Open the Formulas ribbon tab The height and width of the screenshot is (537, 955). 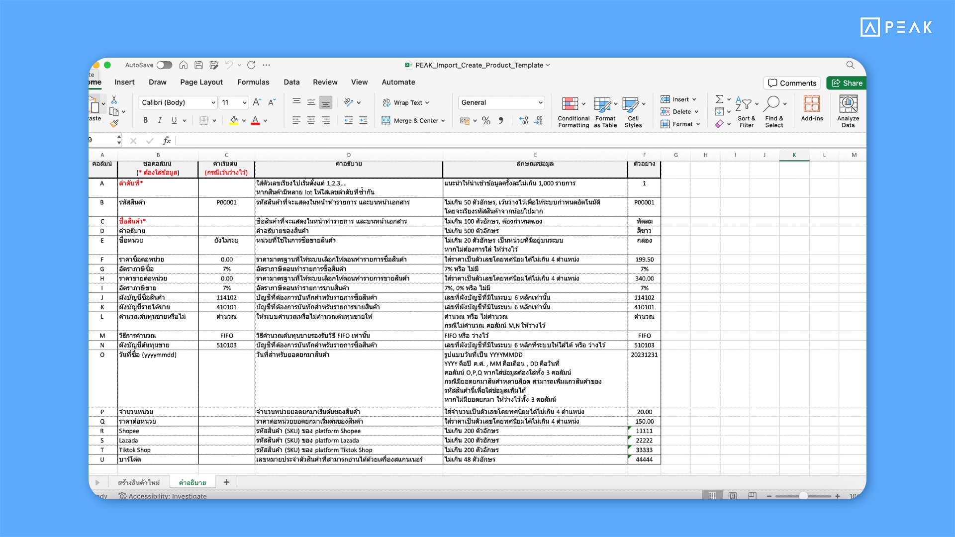click(253, 82)
